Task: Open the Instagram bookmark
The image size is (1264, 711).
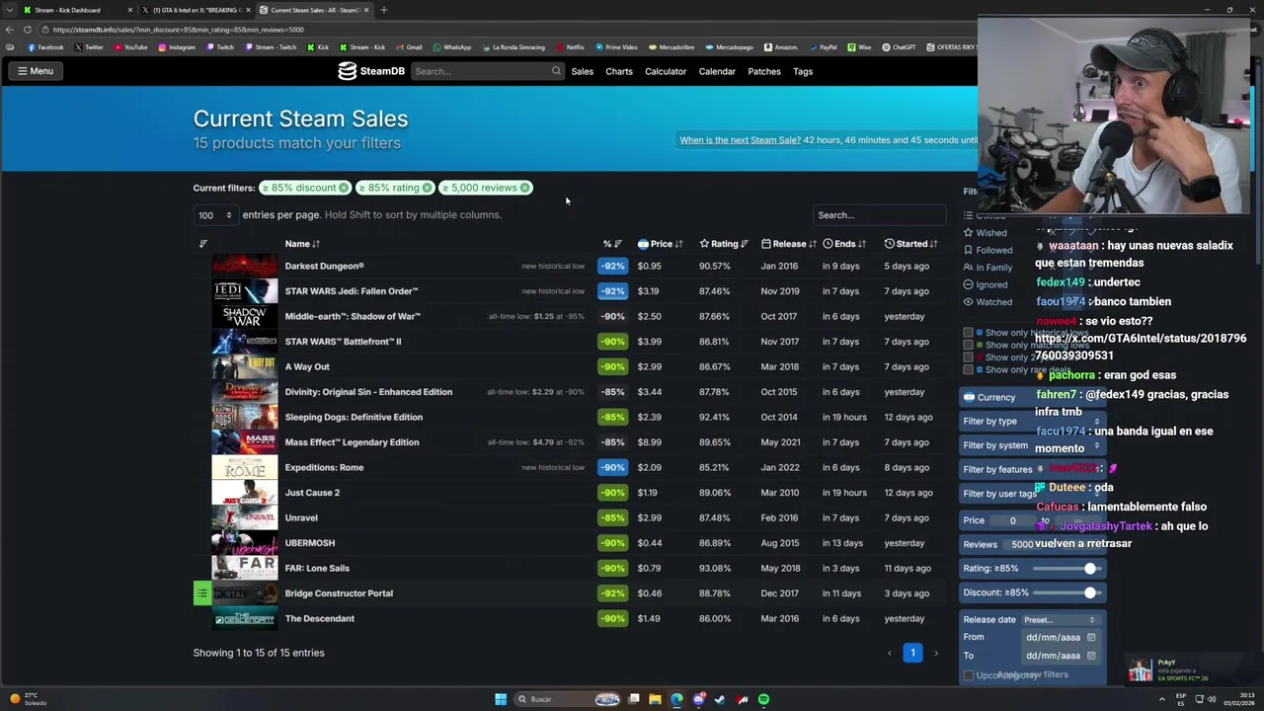Action: 177,47
